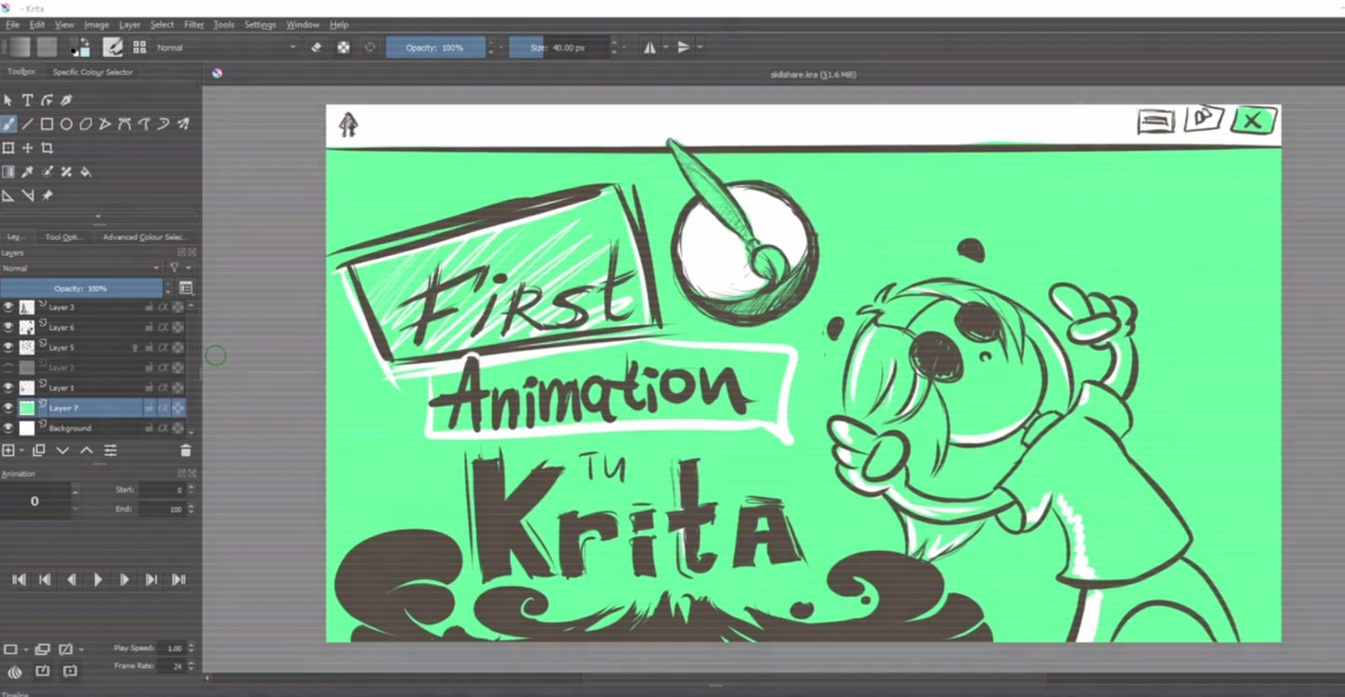Image resolution: width=1345 pixels, height=697 pixels.
Task: Pick a color with the Color Sampler tool
Action: tap(26, 171)
